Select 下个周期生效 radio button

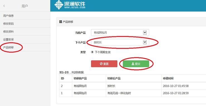[x=92, y=52]
